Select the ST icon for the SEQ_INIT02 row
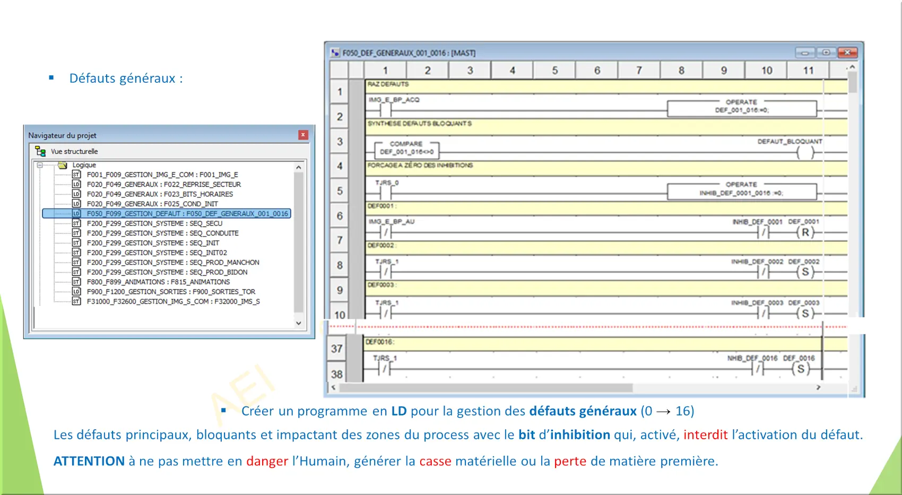This screenshot has width=902, height=495. tap(76, 253)
